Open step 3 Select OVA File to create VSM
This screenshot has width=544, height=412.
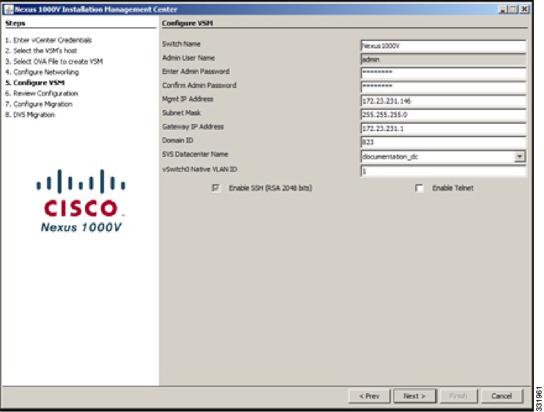[x=54, y=61]
